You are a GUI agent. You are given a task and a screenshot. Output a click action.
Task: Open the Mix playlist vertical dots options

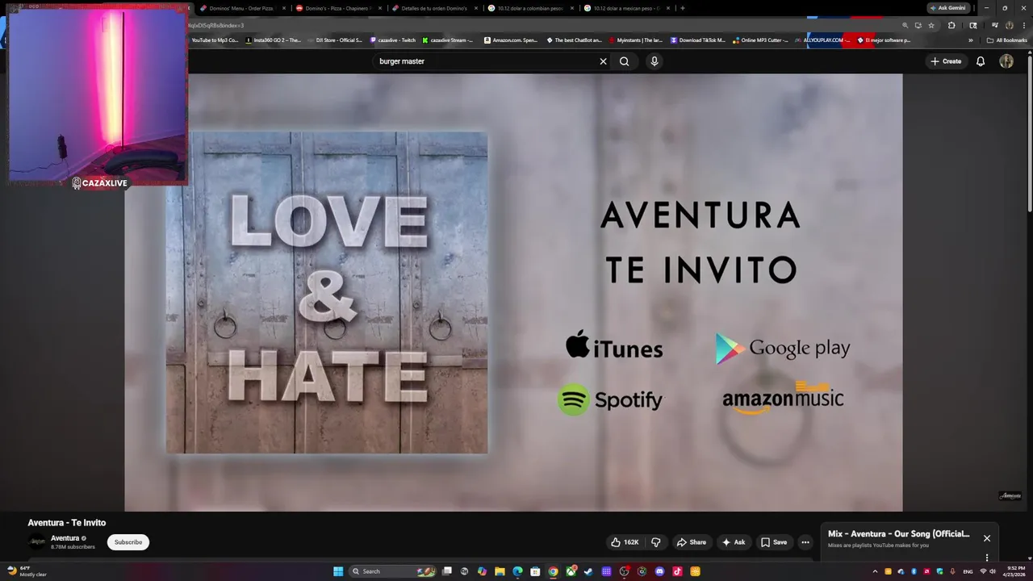coord(986,557)
